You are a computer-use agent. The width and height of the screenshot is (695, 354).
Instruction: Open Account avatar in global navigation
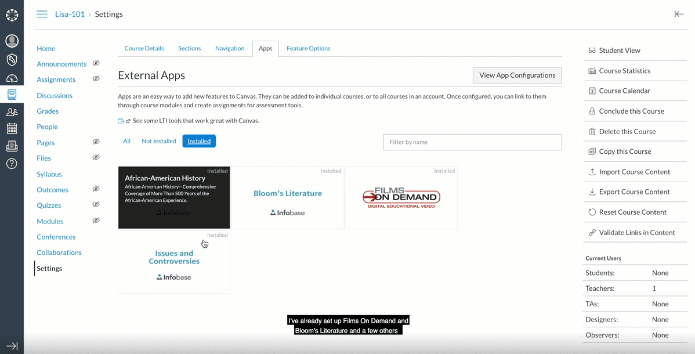(12, 41)
